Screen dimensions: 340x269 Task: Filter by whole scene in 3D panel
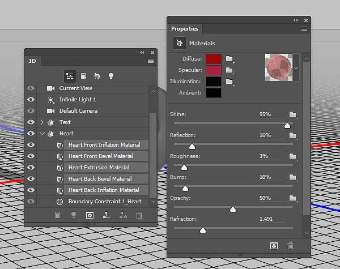click(70, 76)
